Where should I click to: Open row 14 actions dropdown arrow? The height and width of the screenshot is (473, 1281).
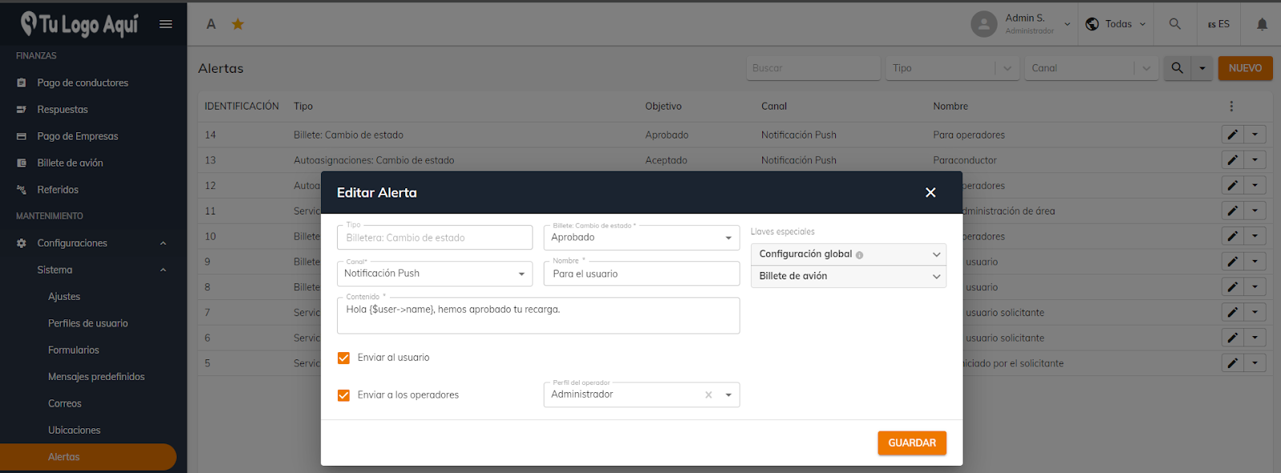(x=1255, y=134)
